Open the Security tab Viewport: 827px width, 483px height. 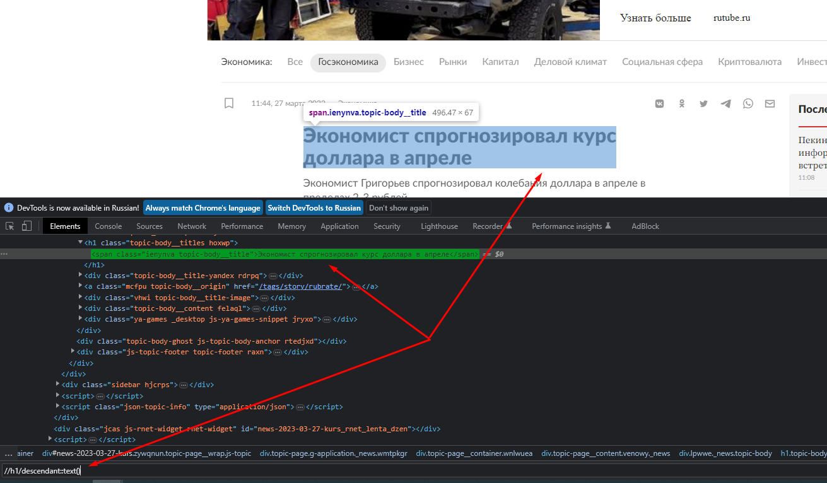(387, 226)
